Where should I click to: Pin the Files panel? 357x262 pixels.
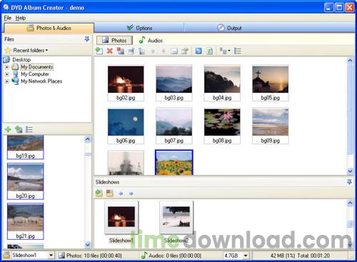(x=87, y=39)
